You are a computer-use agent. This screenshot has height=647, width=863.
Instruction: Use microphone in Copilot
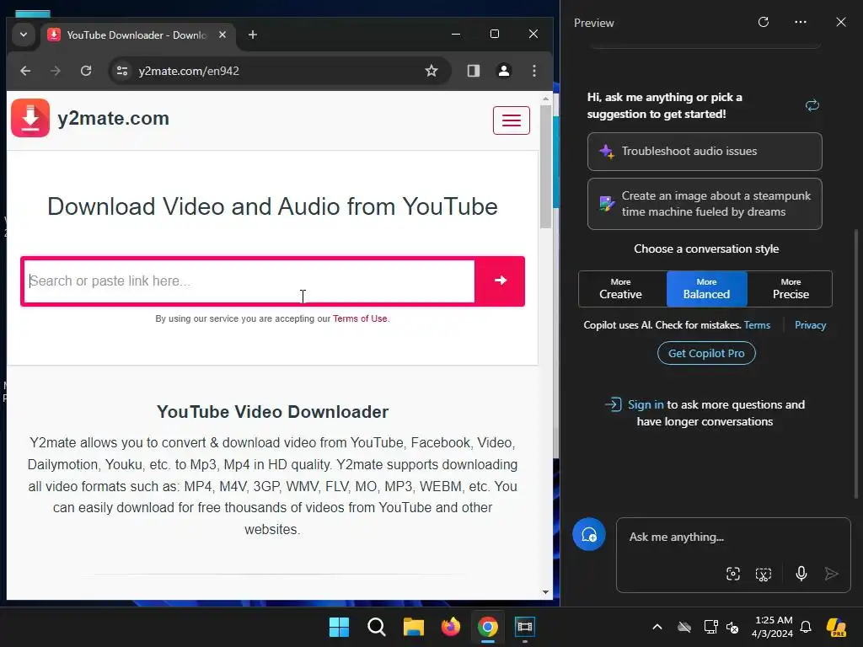tap(801, 574)
